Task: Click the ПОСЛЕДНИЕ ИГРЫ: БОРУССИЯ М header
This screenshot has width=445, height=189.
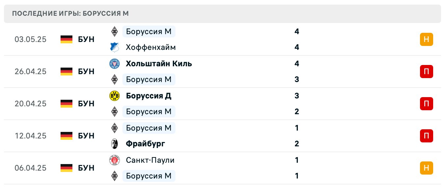Action: click(x=70, y=13)
